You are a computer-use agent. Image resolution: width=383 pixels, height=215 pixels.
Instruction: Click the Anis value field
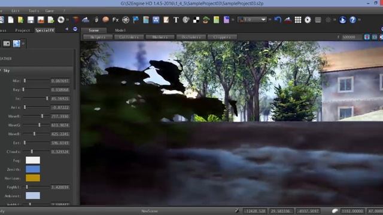(x=60, y=107)
